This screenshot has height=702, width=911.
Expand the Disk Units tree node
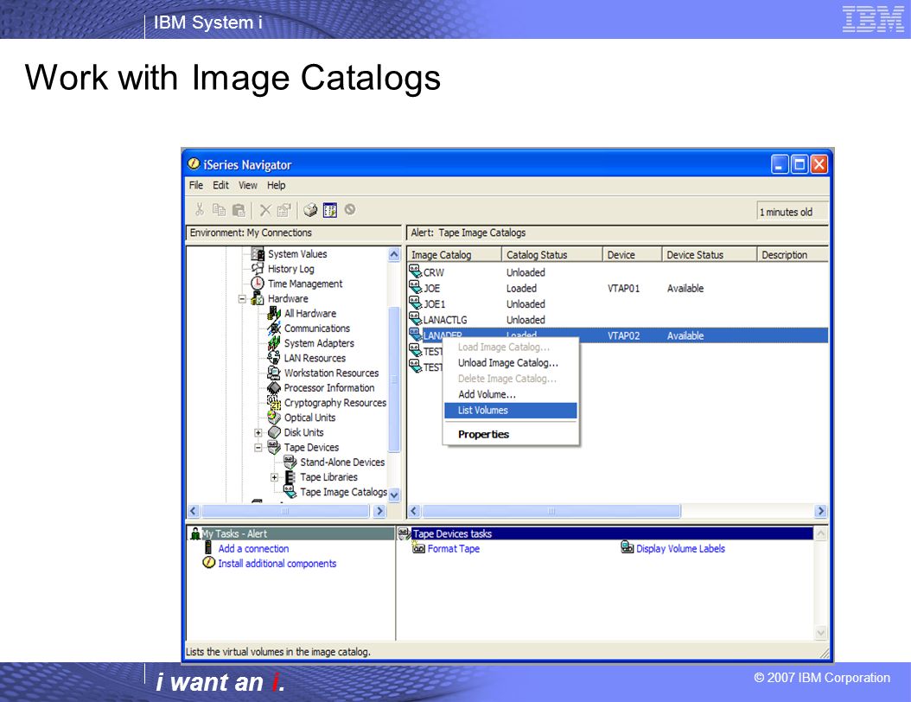[x=258, y=432]
